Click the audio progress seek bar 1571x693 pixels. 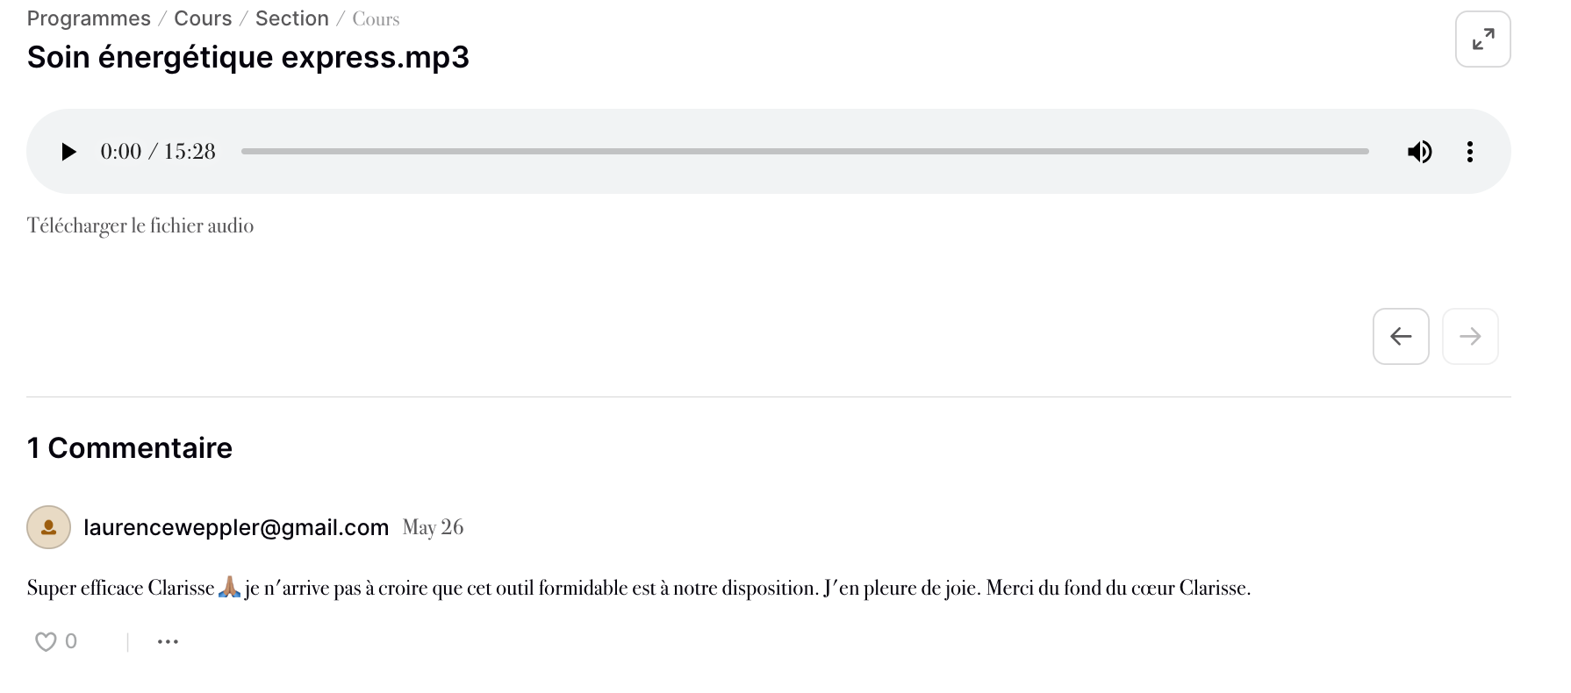click(804, 152)
